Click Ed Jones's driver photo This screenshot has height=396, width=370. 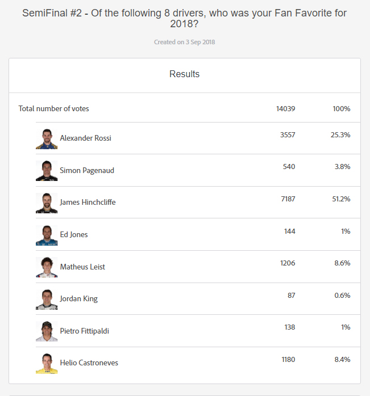coord(47,235)
